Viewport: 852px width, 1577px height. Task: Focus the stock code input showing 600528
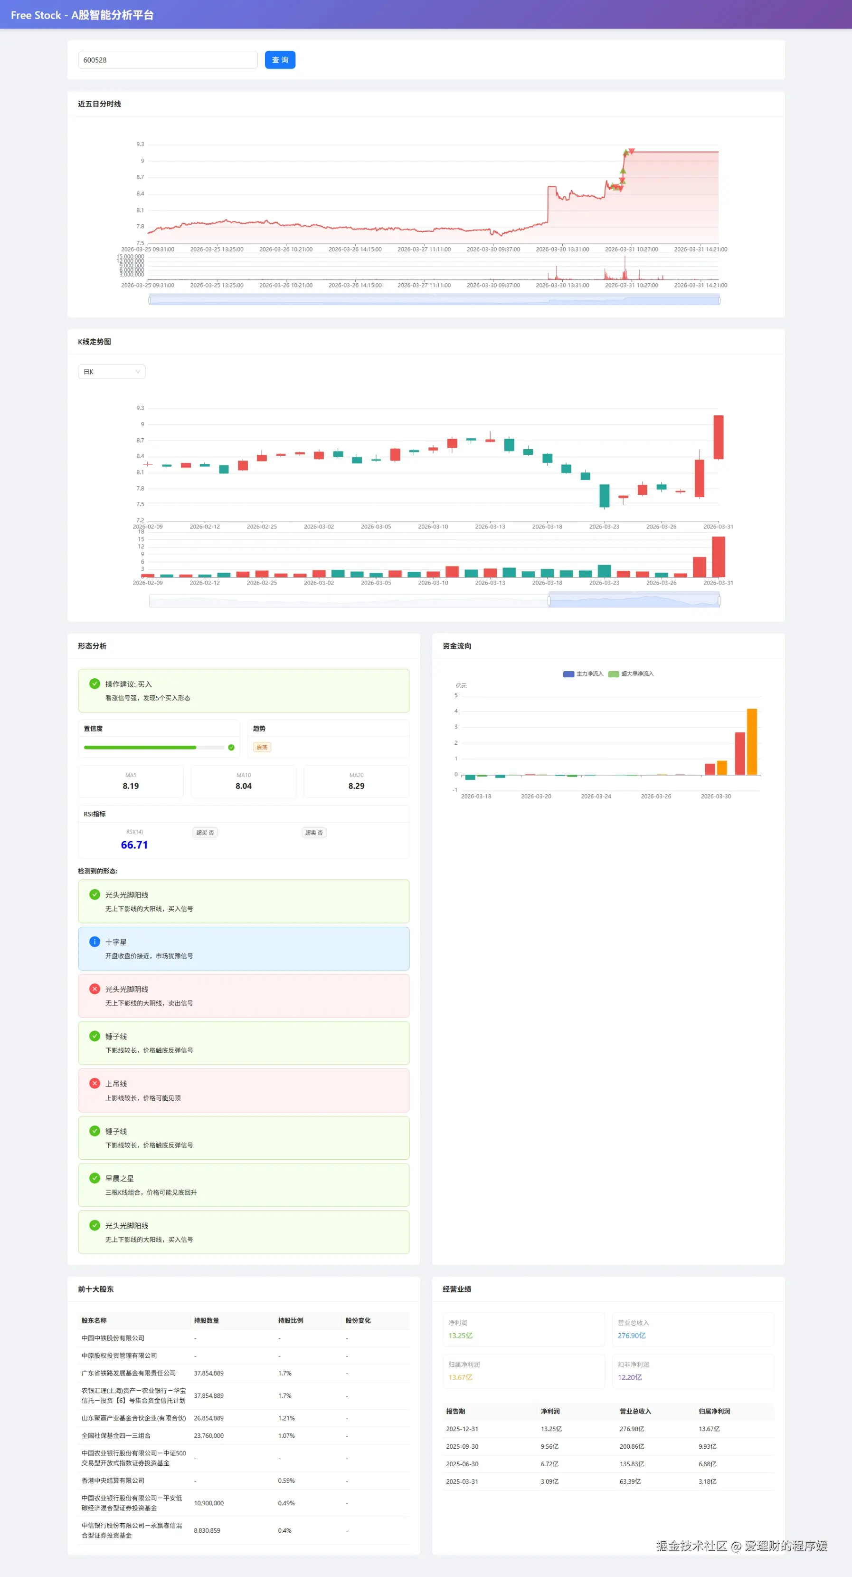[x=167, y=60]
